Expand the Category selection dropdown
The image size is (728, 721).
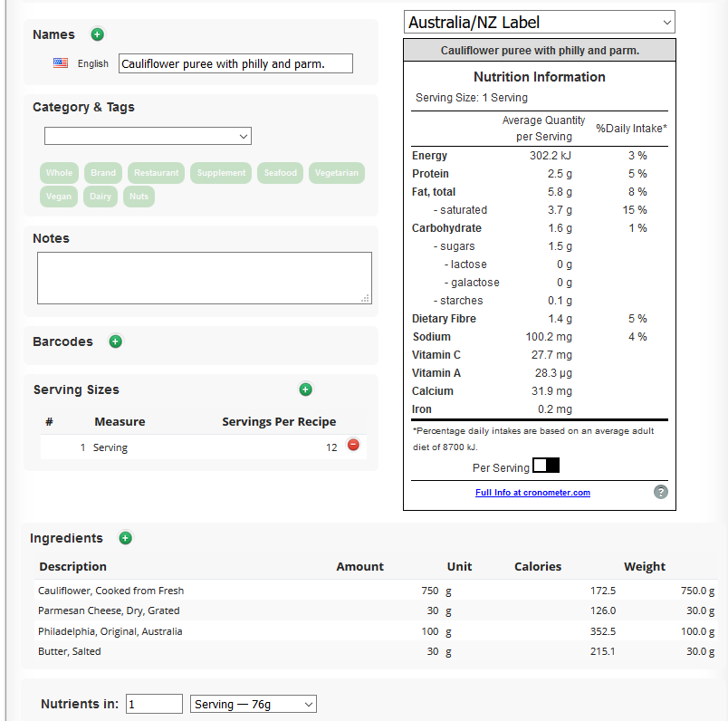[x=148, y=136]
